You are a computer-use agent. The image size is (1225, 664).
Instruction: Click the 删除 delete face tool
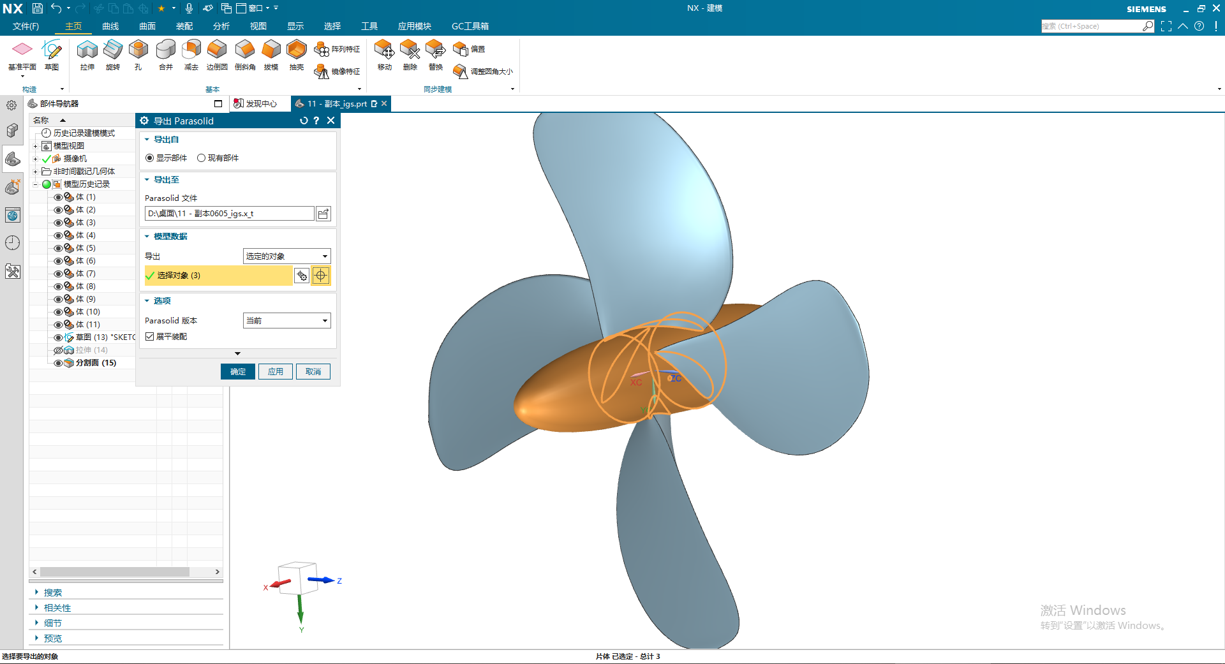410,55
